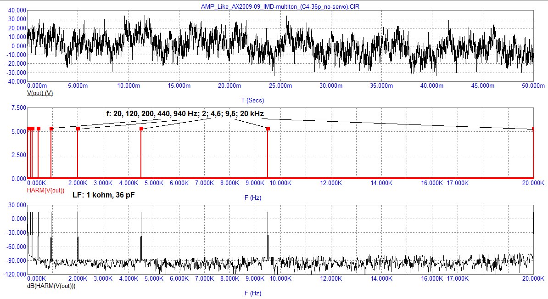The width and height of the screenshot is (548, 299).
Task: Click the 15.000m time axis label
Action: tap(179, 86)
